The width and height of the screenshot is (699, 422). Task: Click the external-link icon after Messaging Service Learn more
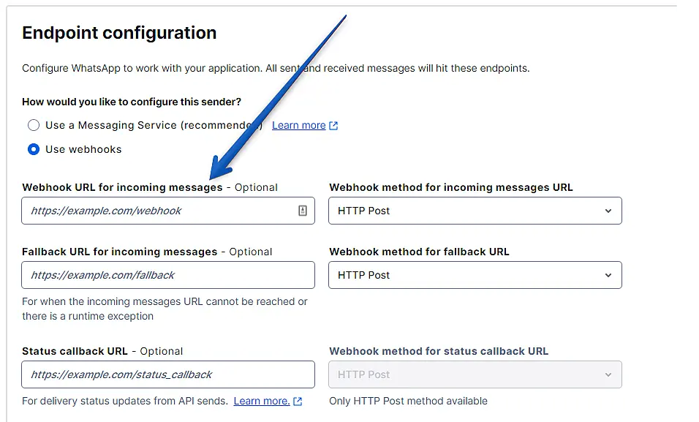333,126
